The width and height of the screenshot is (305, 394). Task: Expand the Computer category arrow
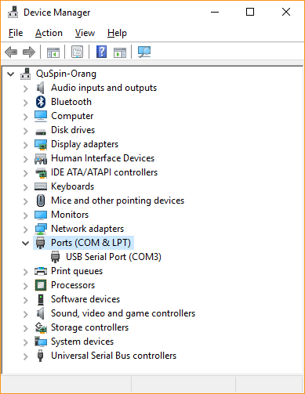(25, 117)
